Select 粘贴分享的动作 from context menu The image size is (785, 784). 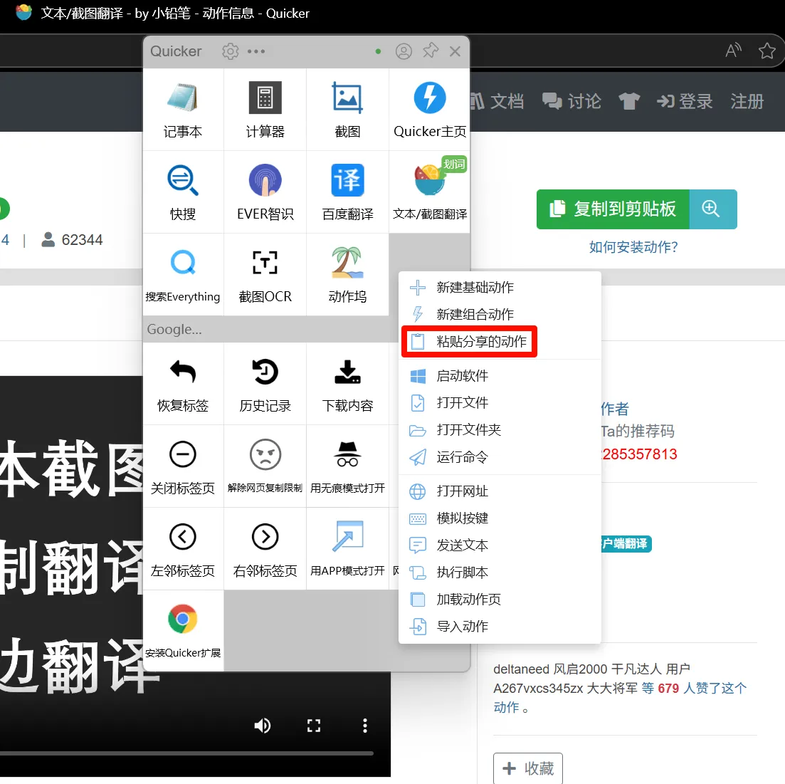tap(481, 342)
